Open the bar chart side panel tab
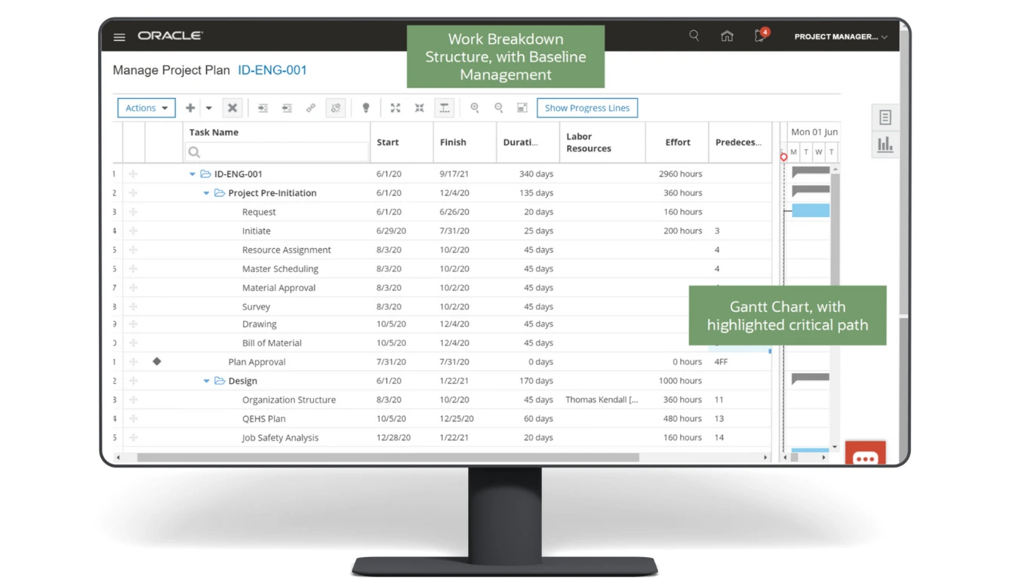The height and width of the screenshot is (579, 1031). [x=885, y=145]
